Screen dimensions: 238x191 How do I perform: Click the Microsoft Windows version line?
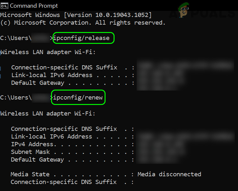click(x=76, y=15)
